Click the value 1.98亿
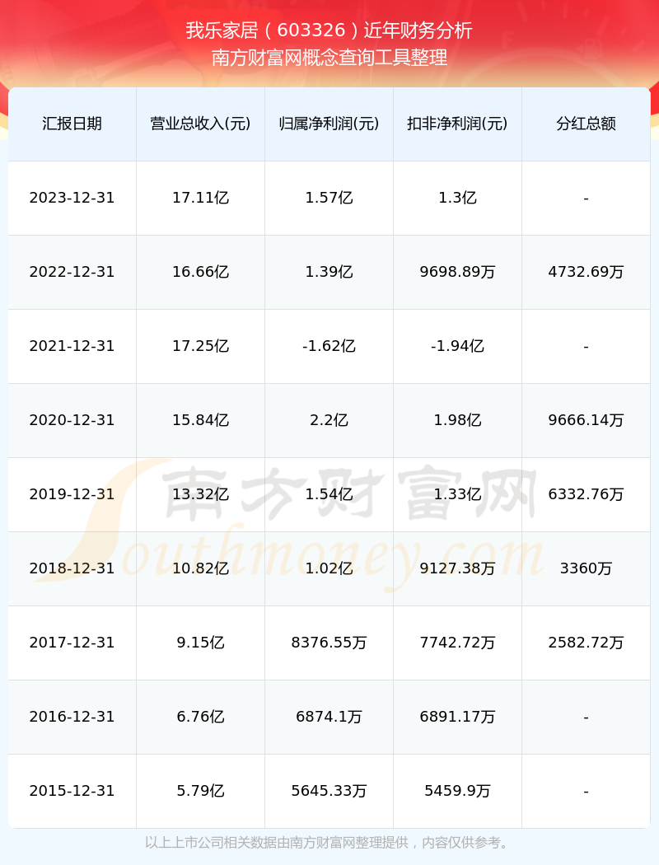The image size is (659, 865). (458, 420)
